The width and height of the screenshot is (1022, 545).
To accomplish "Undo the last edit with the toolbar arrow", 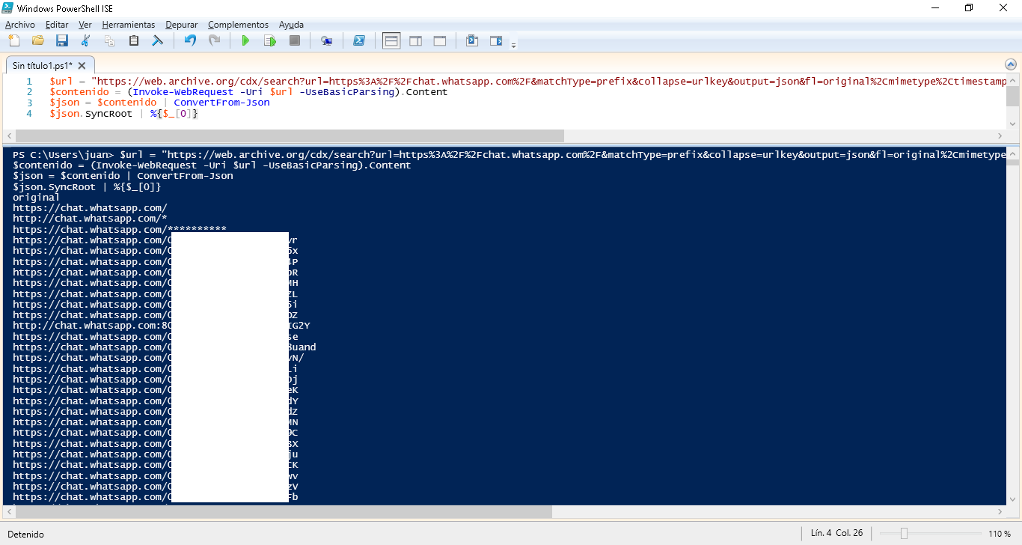I will pyautogui.click(x=190, y=40).
